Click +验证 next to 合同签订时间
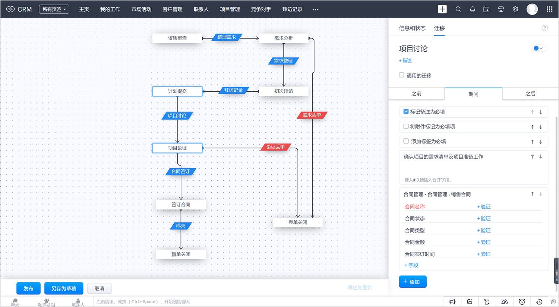This screenshot has height=307, width=559. point(484,254)
